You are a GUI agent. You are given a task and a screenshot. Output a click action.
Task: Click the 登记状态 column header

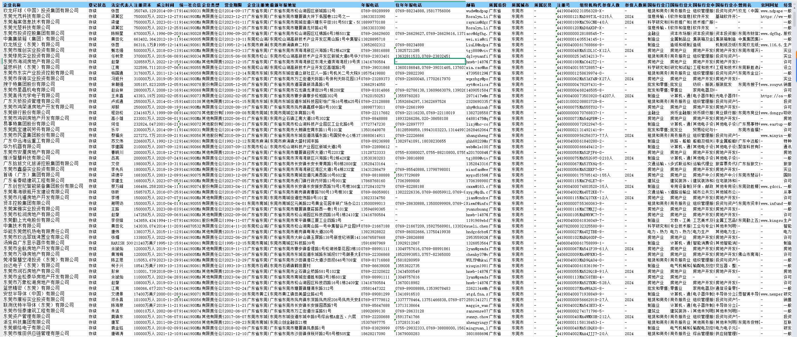97,5
